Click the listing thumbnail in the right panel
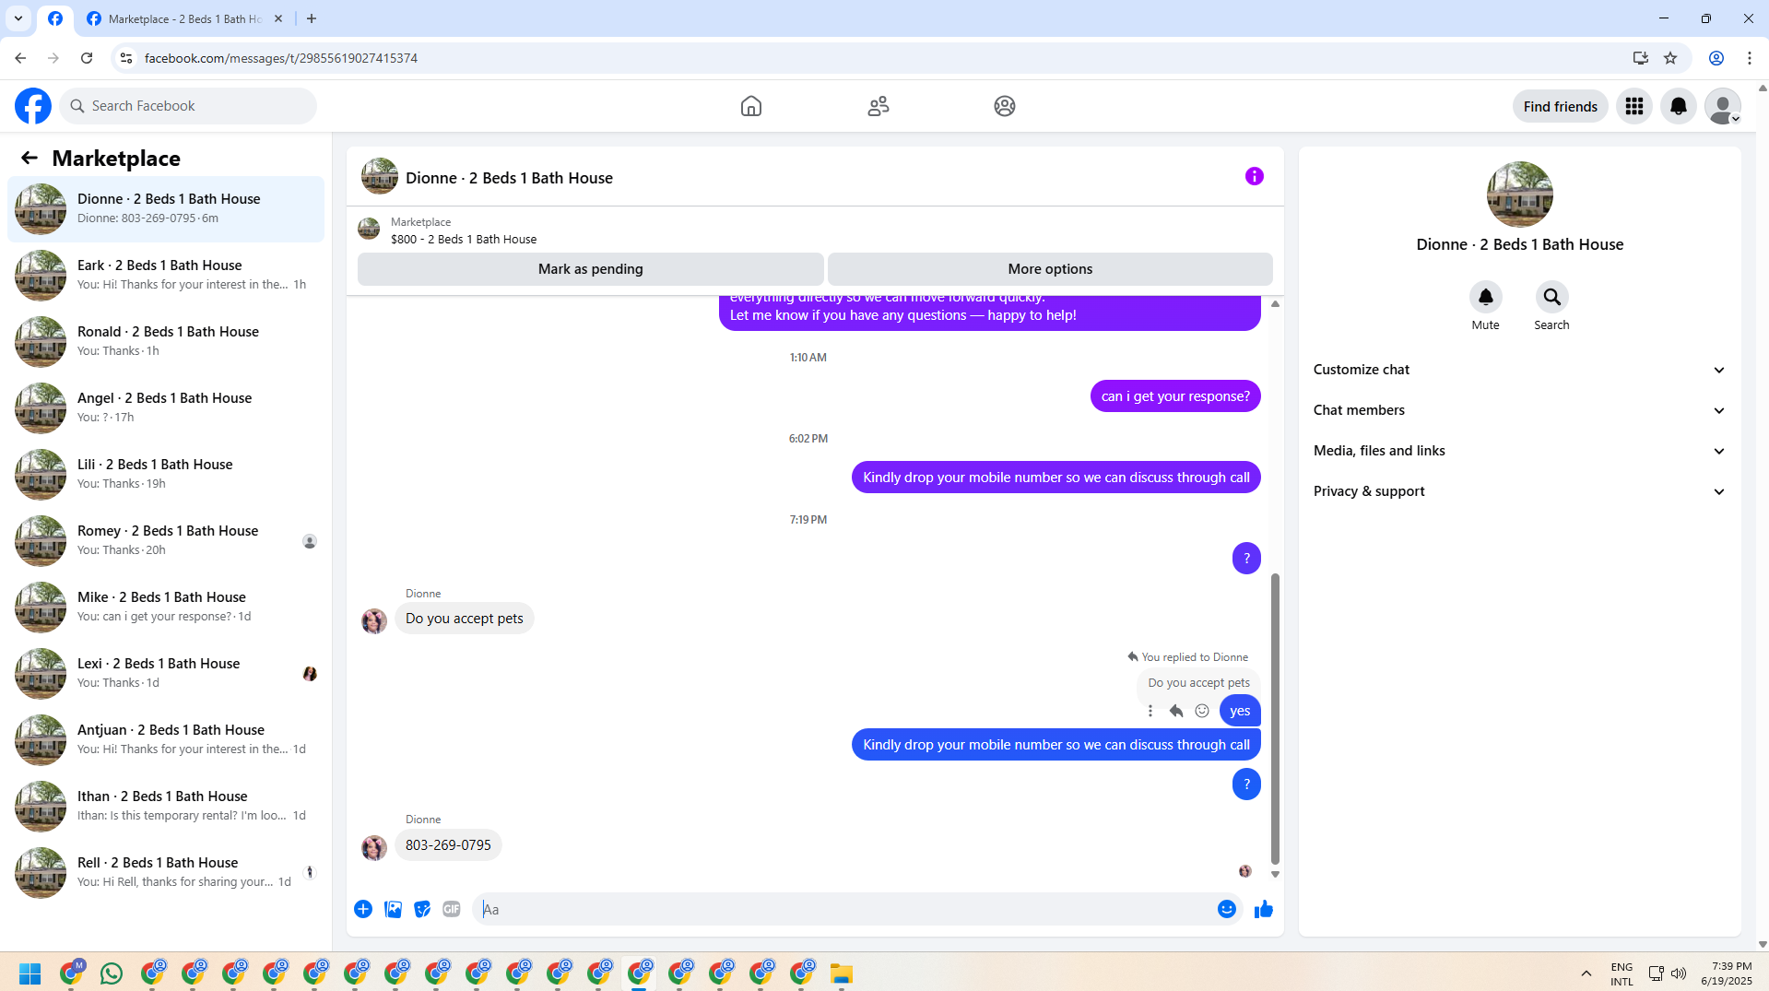1769x991 pixels. (1520, 195)
